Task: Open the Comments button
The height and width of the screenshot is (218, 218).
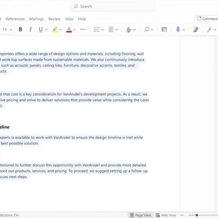Action: click(207, 19)
